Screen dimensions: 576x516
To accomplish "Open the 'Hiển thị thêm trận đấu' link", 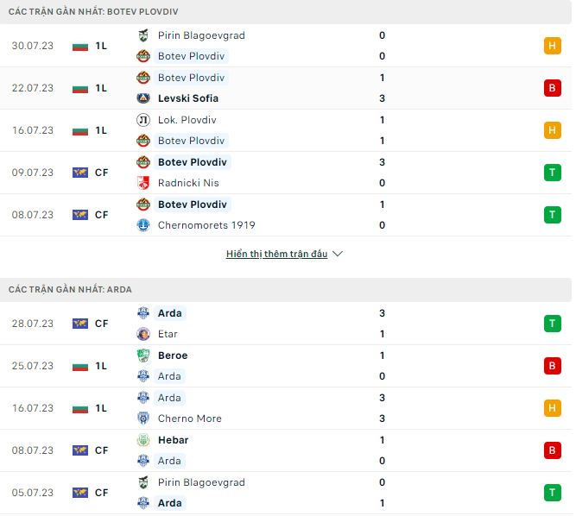I will point(276,255).
